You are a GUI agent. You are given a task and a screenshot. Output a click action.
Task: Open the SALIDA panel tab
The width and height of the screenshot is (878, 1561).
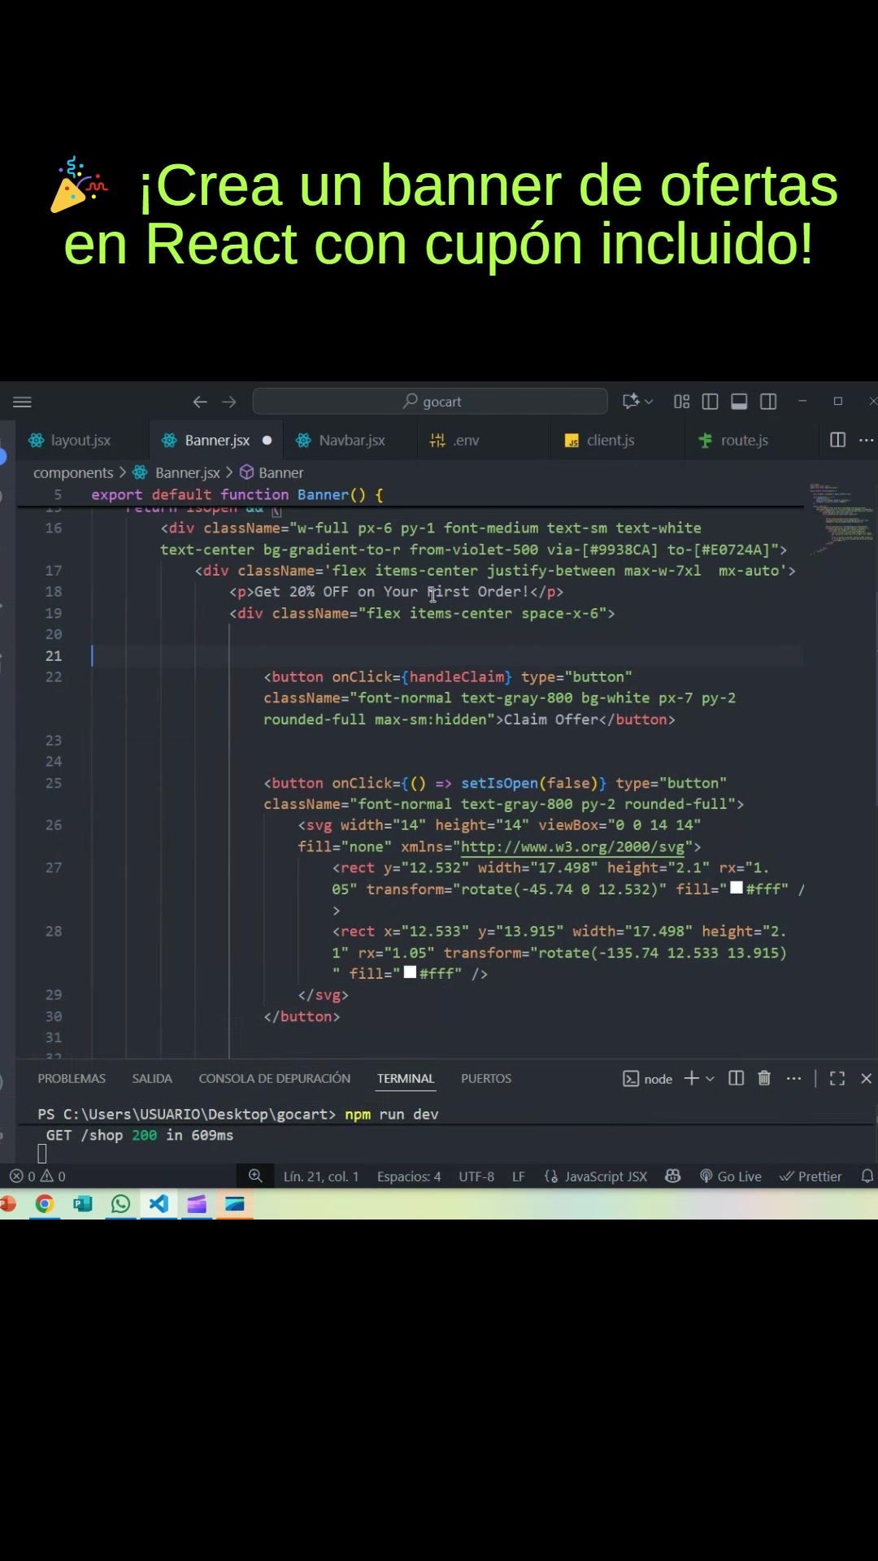click(152, 1078)
